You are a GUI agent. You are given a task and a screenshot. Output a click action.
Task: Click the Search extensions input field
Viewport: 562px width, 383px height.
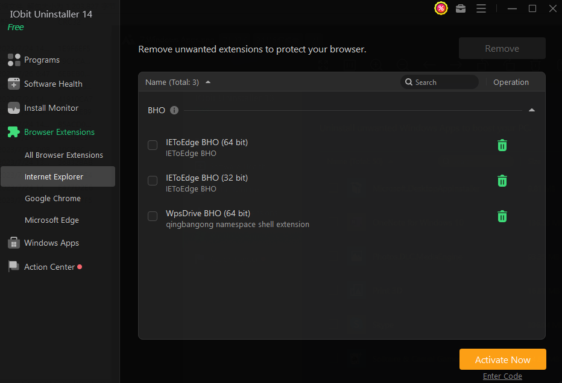point(444,83)
